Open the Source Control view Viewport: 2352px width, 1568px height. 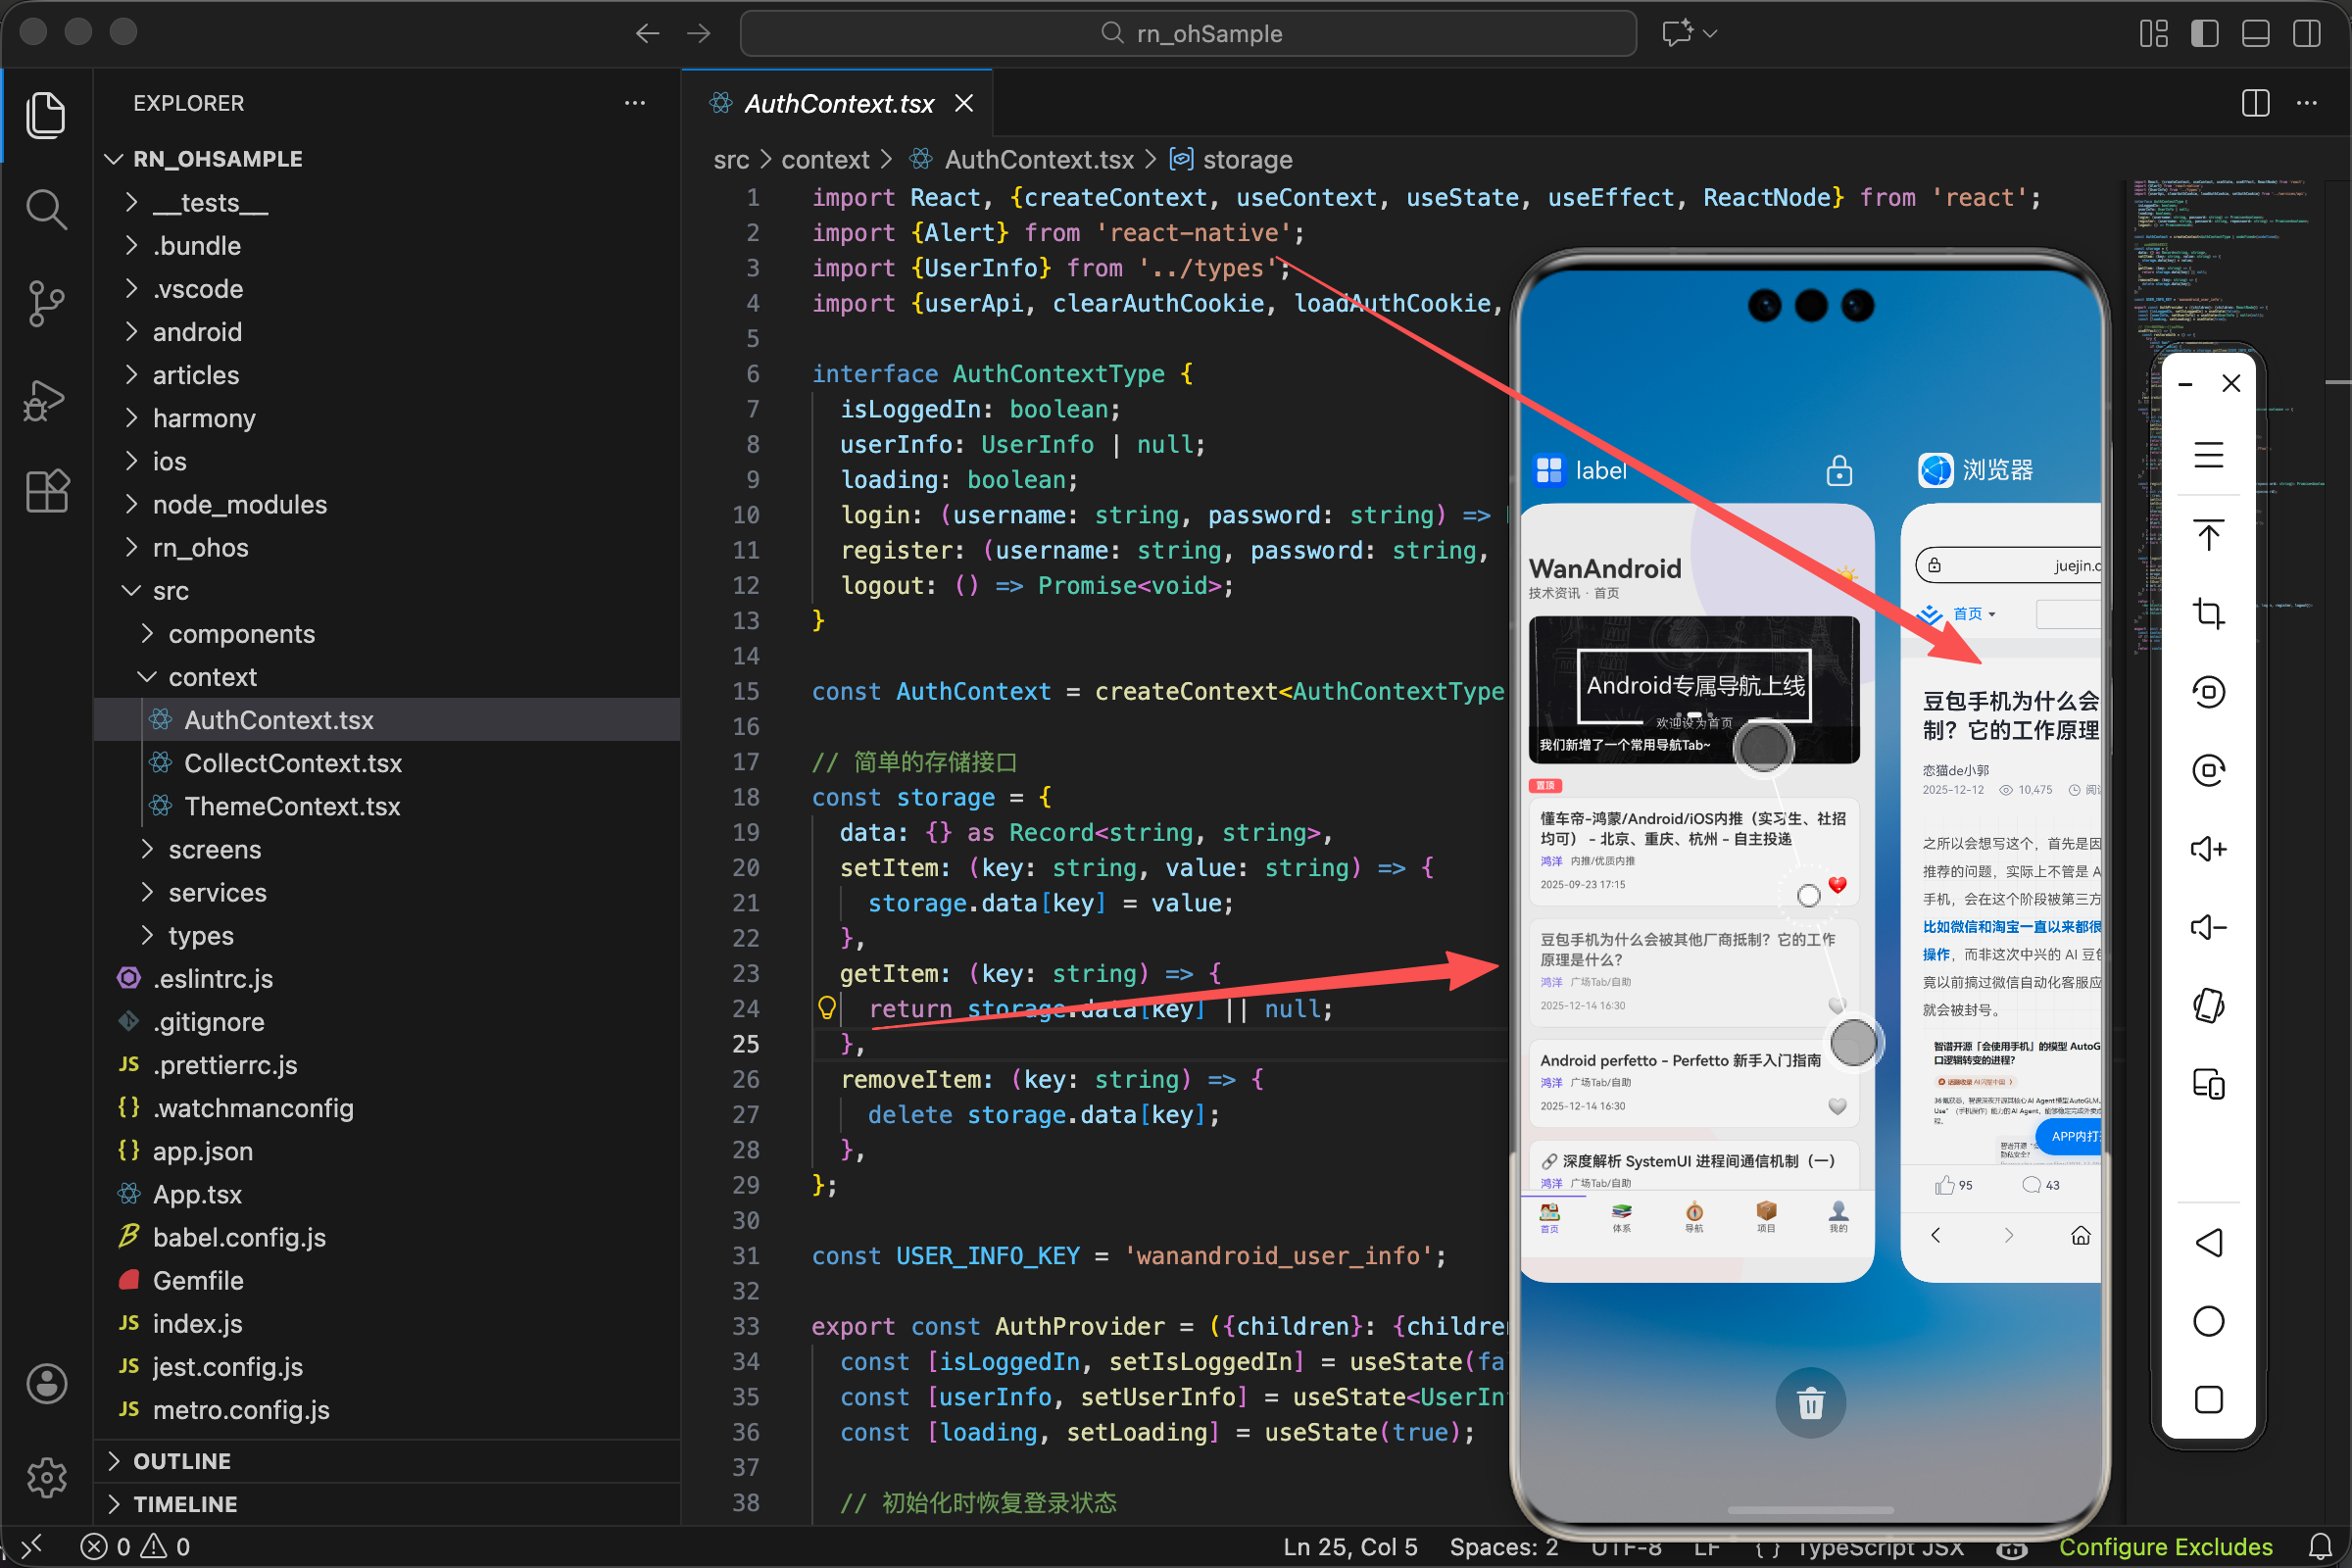46,303
